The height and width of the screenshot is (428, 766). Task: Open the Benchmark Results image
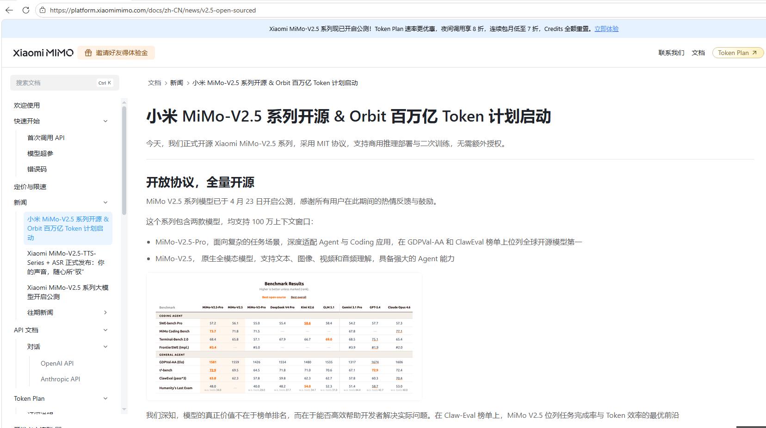(284, 336)
